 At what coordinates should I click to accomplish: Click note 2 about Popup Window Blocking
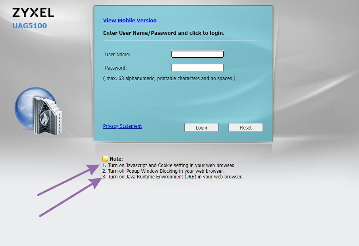tap(163, 171)
